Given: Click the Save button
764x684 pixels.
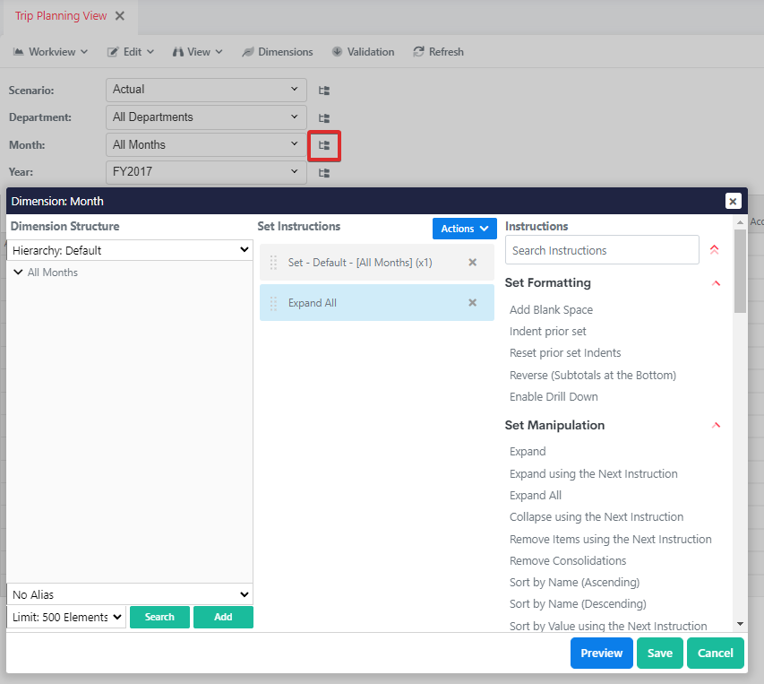Looking at the screenshot, I should tap(659, 654).
